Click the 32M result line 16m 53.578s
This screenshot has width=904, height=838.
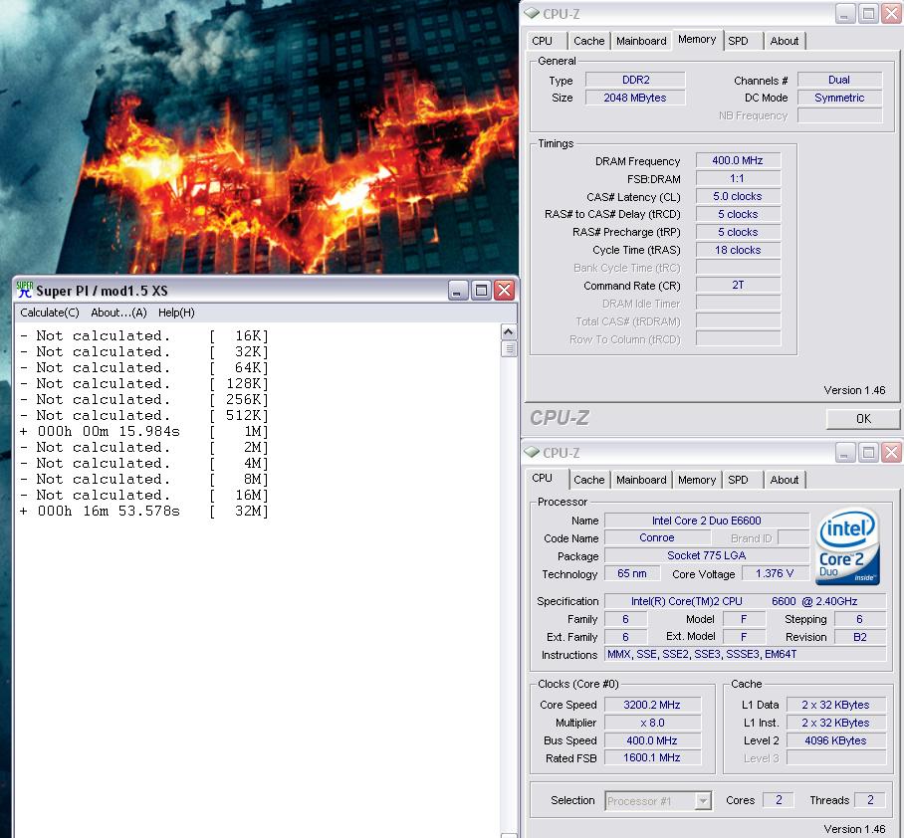coord(144,511)
